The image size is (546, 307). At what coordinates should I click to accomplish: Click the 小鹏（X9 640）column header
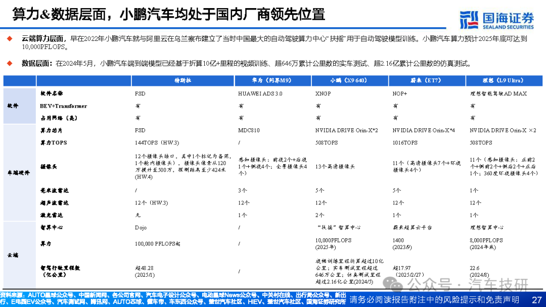pyautogui.click(x=350, y=80)
